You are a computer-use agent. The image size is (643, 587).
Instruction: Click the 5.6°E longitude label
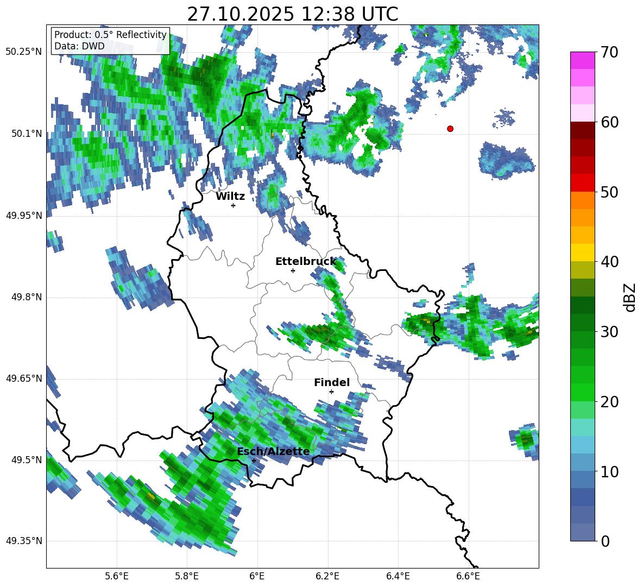[117, 576]
